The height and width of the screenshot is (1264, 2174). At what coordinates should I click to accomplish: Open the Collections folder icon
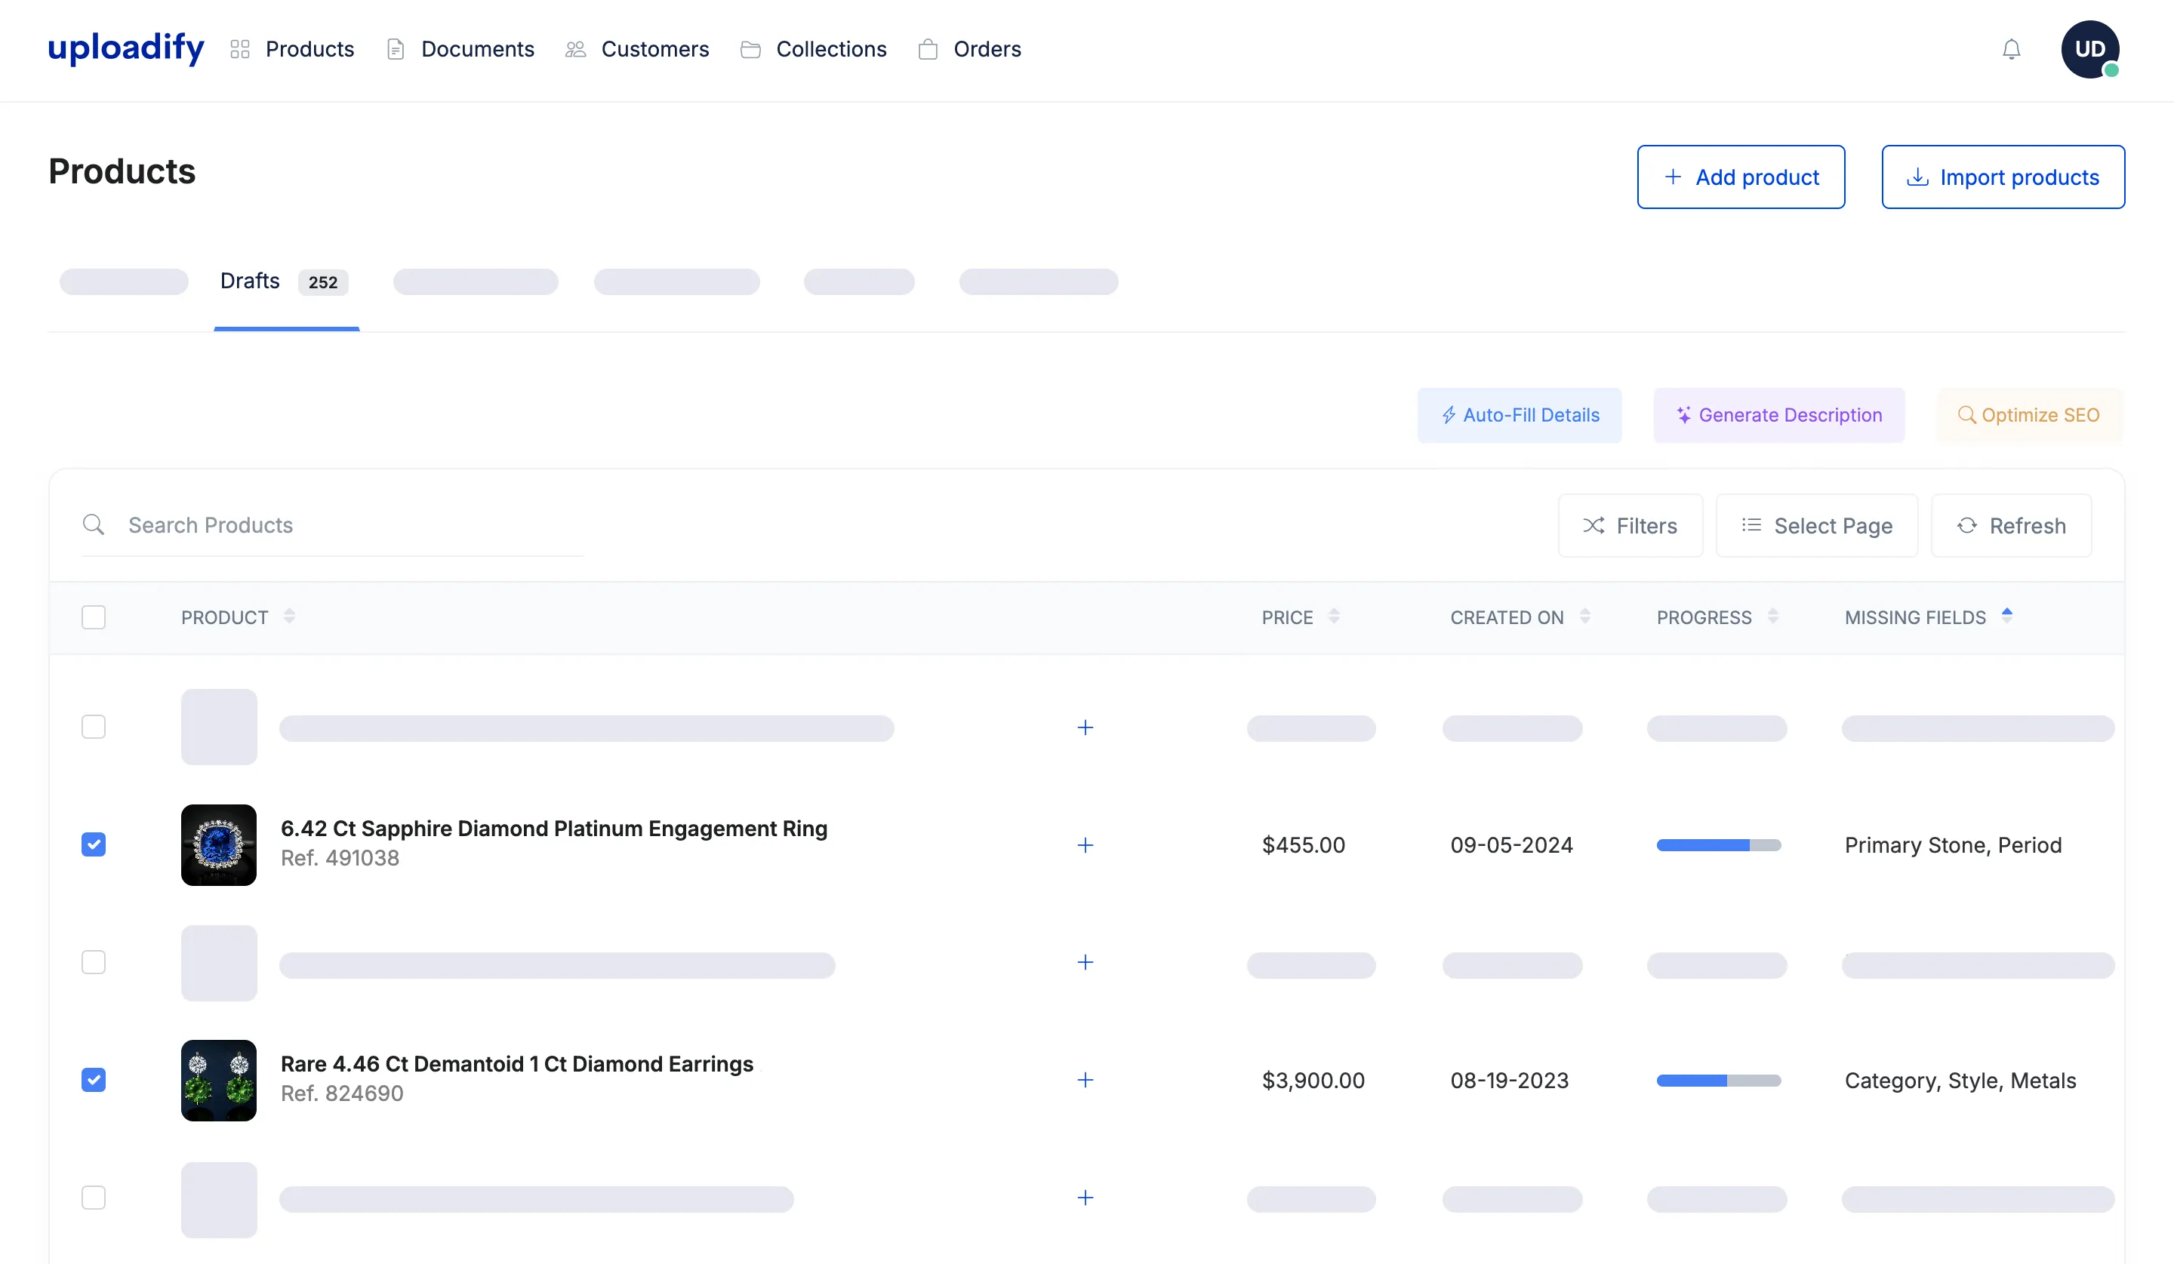750,49
